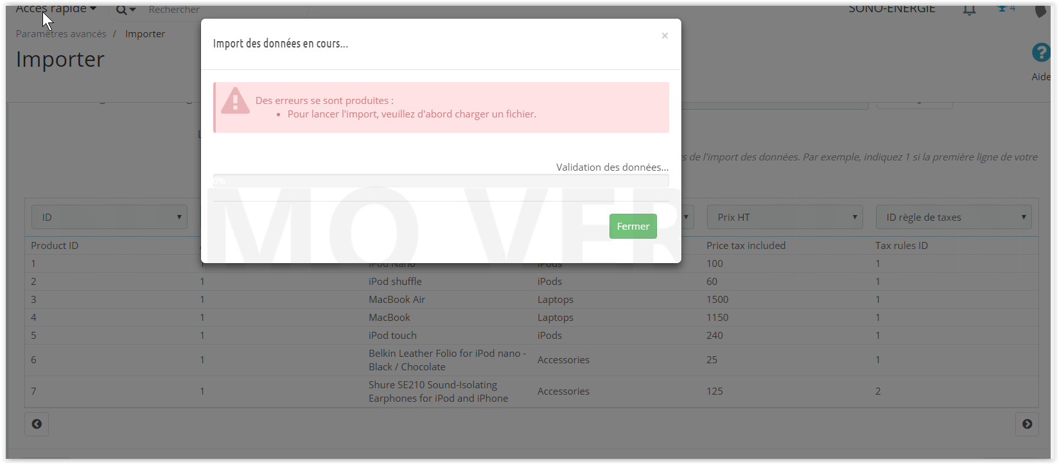Go to previous columns with left arrow
Image resolution: width=1059 pixels, height=464 pixels.
click(37, 424)
